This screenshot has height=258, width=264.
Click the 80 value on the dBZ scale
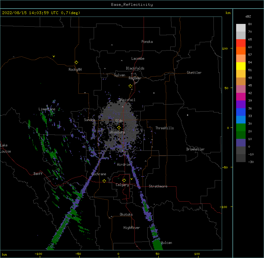[250, 24]
